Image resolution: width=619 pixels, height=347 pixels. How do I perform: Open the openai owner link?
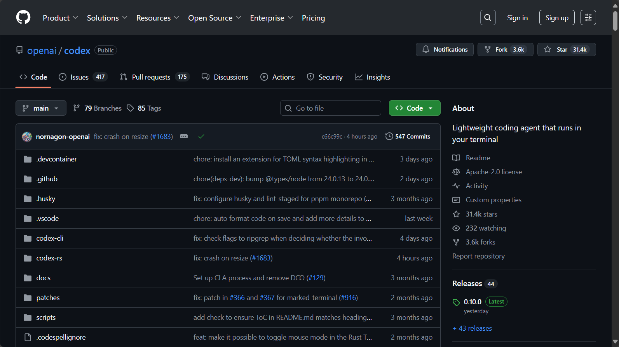tap(42, 50)
